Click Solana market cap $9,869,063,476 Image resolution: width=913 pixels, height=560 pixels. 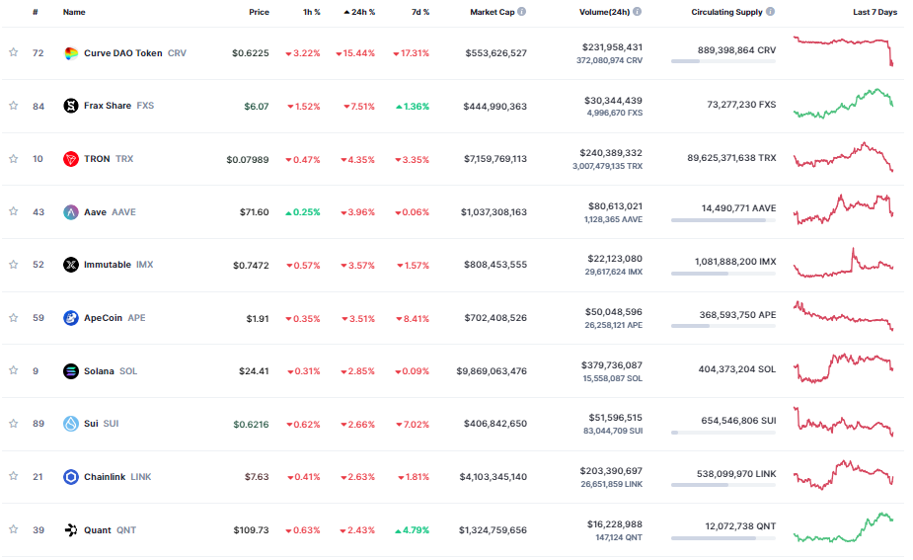[492, 371]
